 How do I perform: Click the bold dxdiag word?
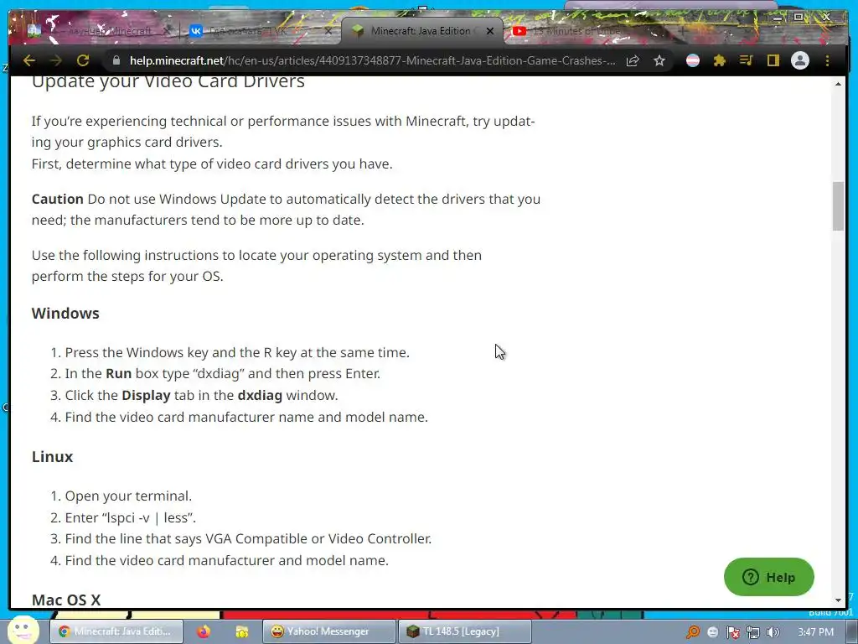click(260, 396)
